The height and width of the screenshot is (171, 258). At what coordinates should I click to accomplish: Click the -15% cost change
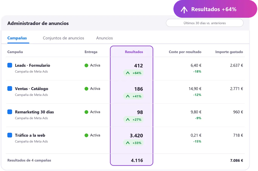[x=197, y=141]
